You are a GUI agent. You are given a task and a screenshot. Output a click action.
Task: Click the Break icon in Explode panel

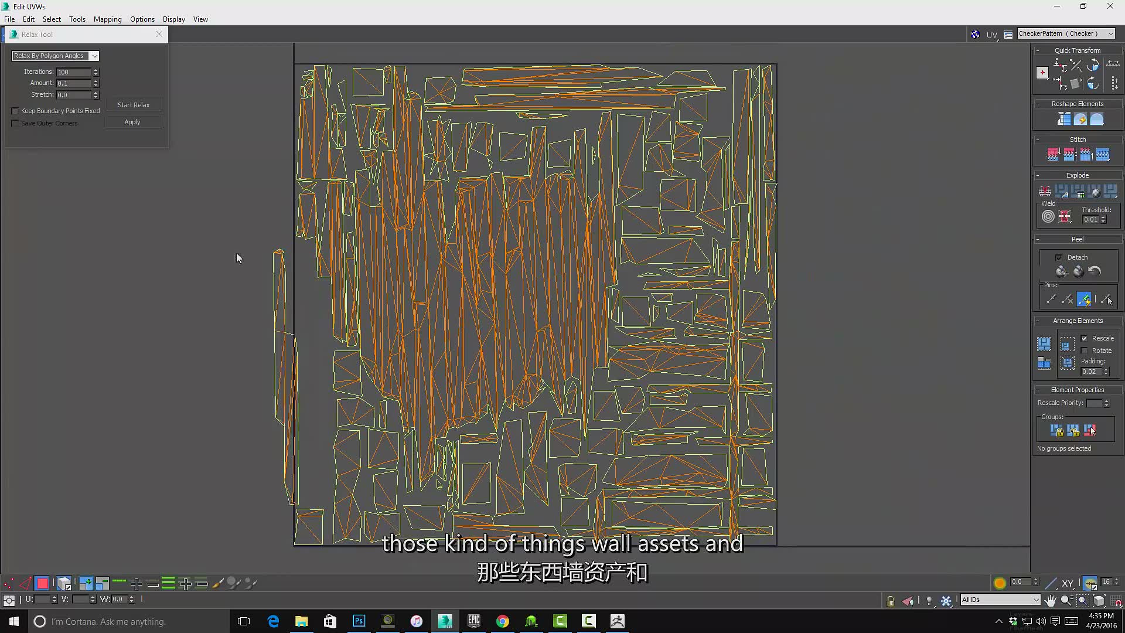pos(1045,191)
